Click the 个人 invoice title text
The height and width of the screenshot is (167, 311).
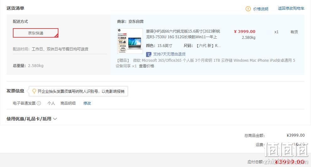click(51, 103)
